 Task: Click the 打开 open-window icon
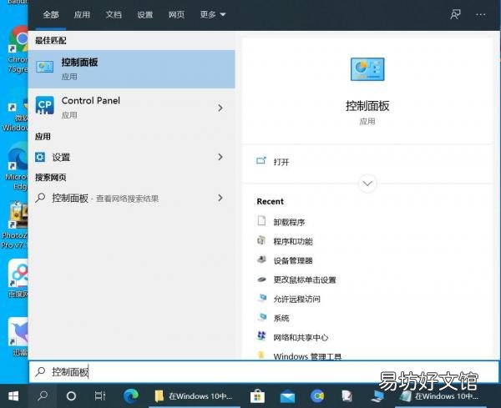[x=261, y=160]
